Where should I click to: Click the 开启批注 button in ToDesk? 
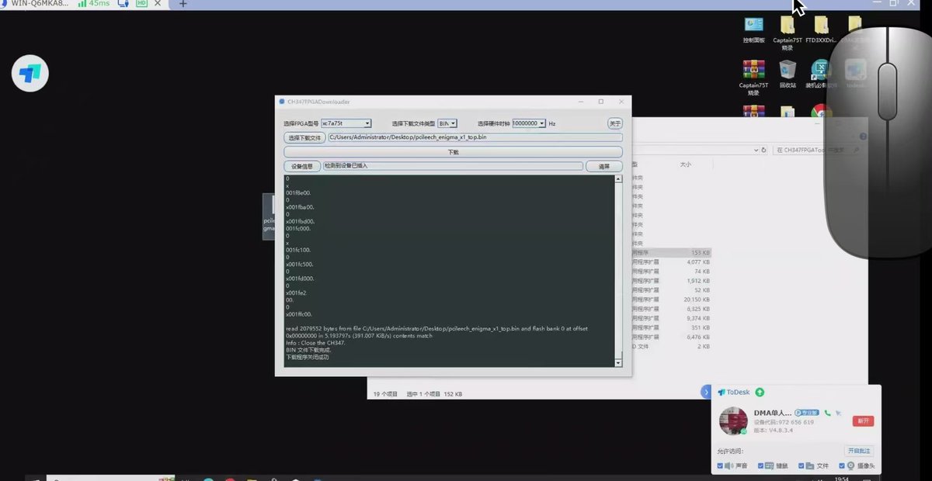tap(859, 451)
